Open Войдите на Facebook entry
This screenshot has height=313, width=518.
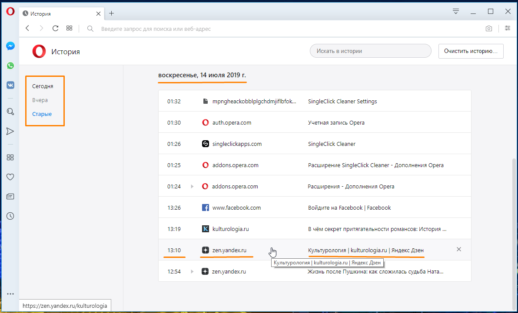point(349,208)
